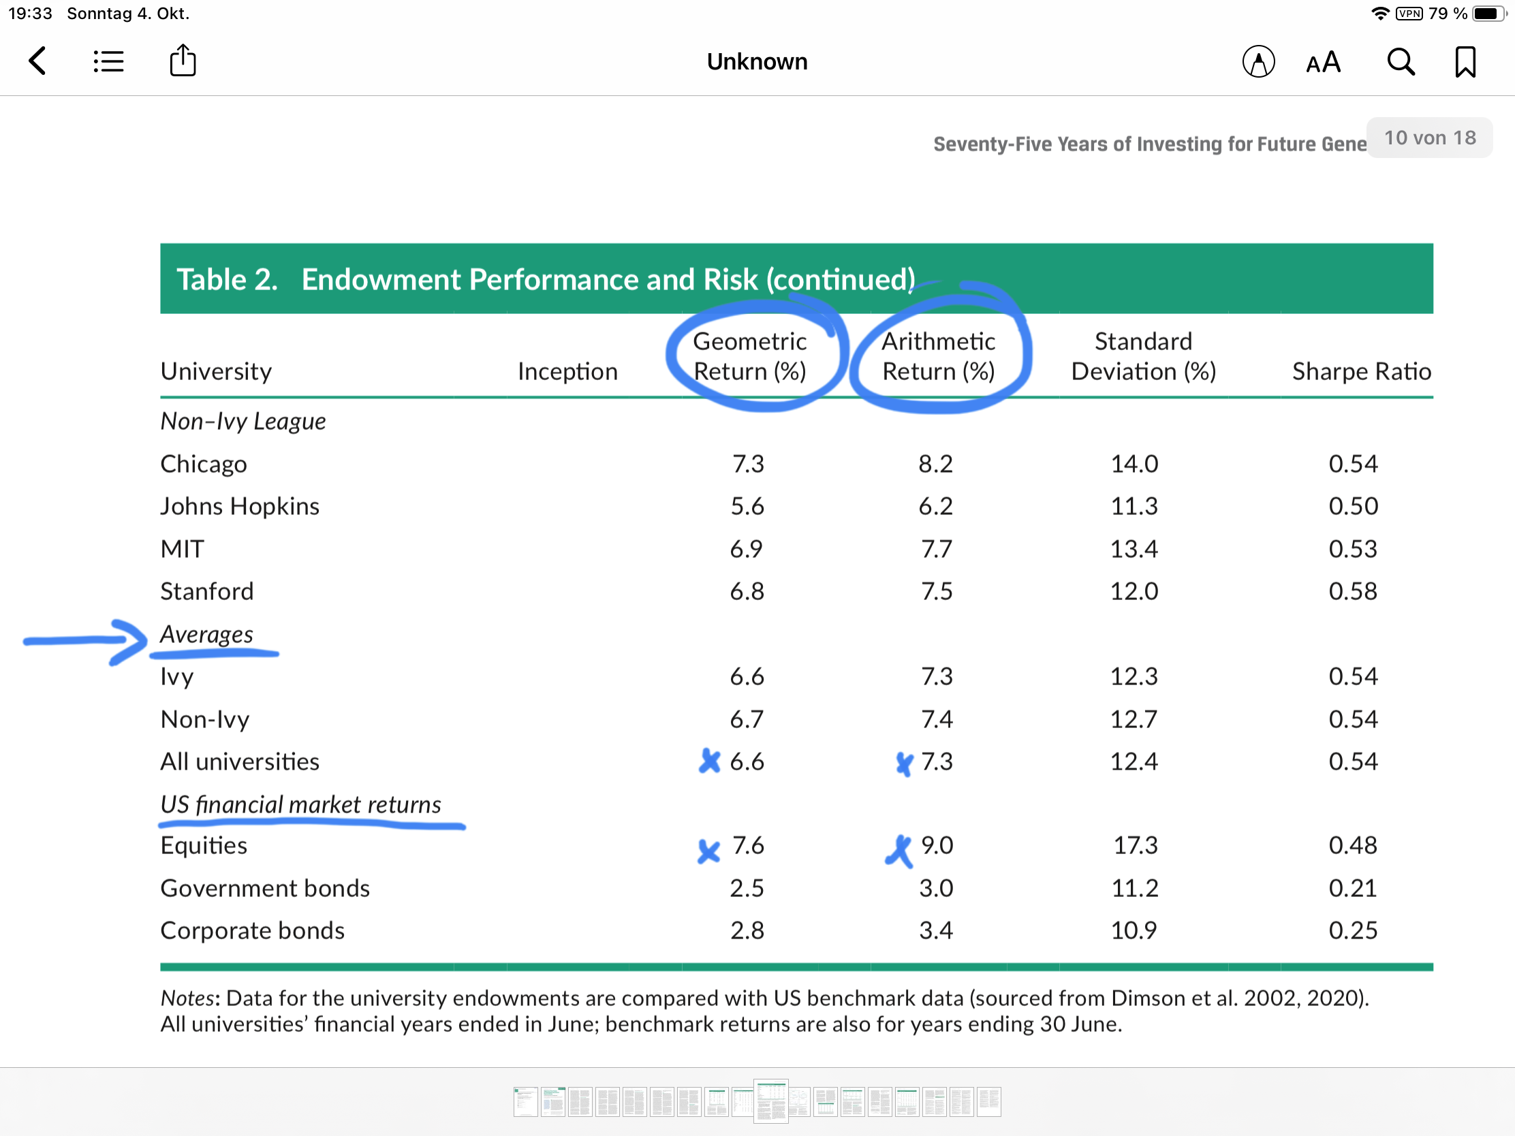Open the thumbnail just before current page
The width and height of the screenshot is (1515, 1136).
click(743, 1102)
